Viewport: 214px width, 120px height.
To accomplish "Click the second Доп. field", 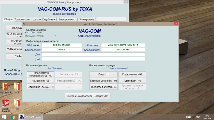I will point(93,59).
